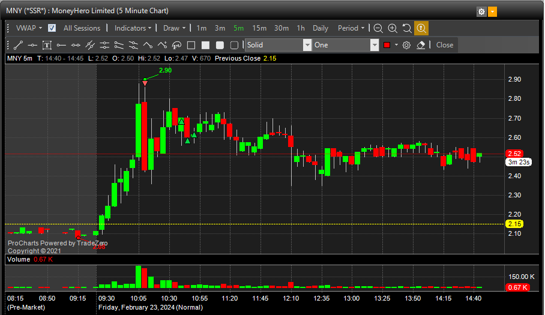Click the Hi: 2.52 readout
The height and width of the screenshot is (315, 545).
tap(149, 58)
